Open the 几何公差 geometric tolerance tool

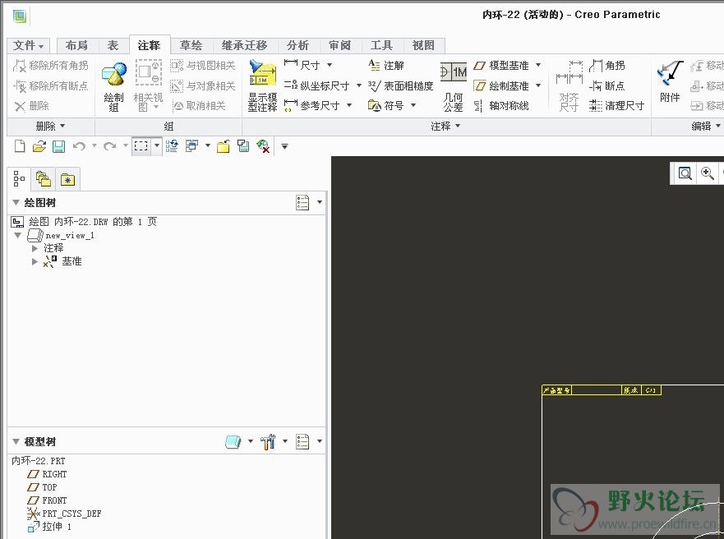(454, 86)
